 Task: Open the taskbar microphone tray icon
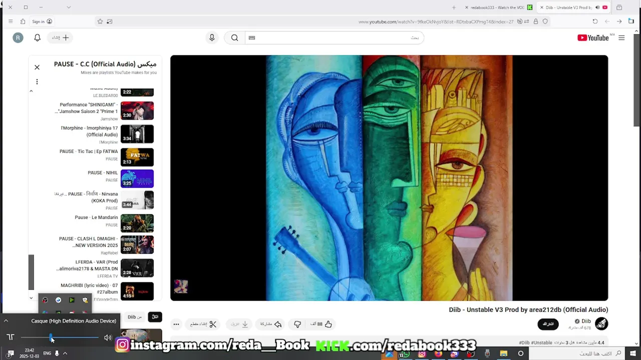pyautogui.click(x=57, y=353)
